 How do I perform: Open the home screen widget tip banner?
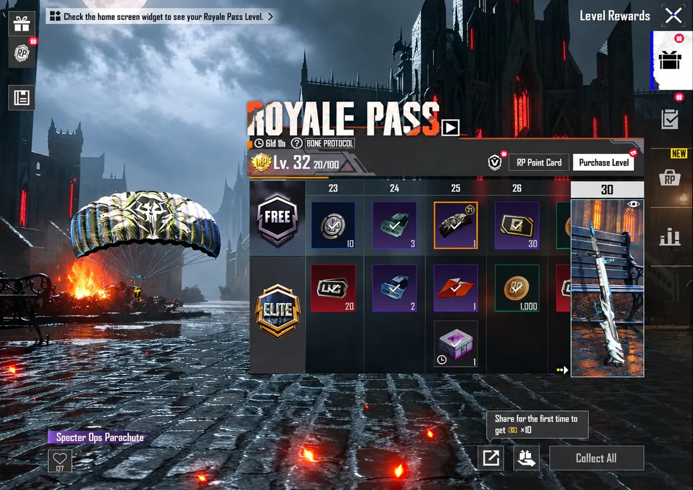pos(161,17)
